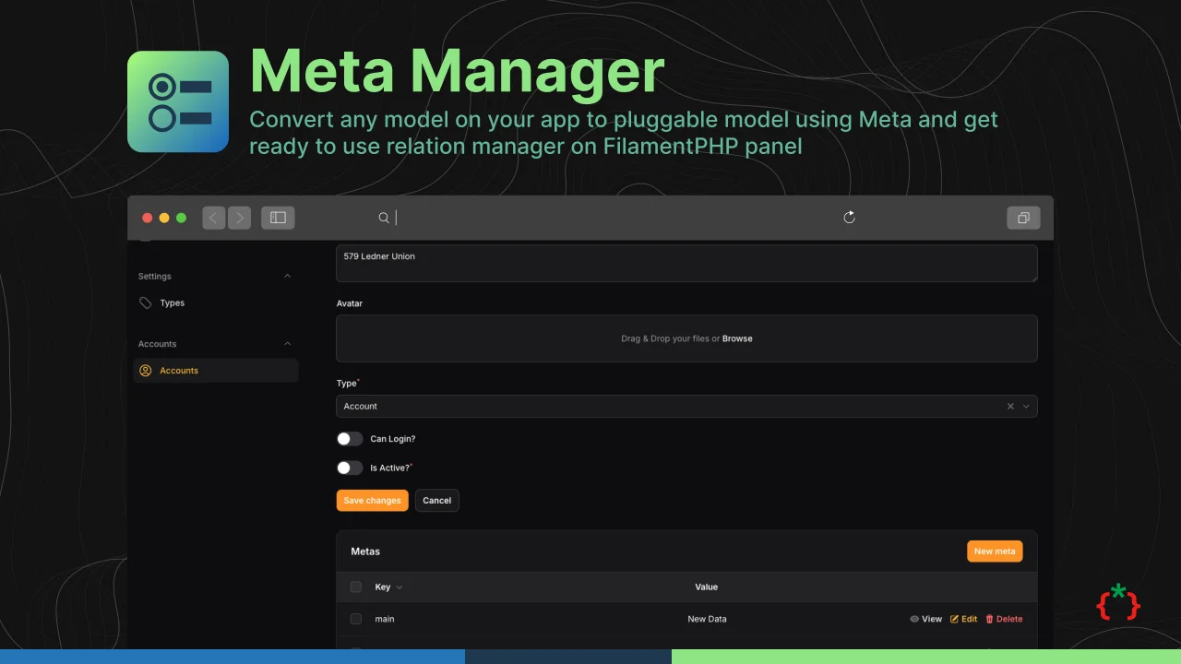The height and width of the screenshot is (664, 1181).
Task: Click Save changes button
Action: 372,500
